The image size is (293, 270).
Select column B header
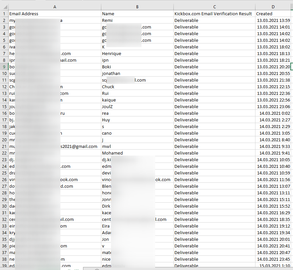[137, 7]
